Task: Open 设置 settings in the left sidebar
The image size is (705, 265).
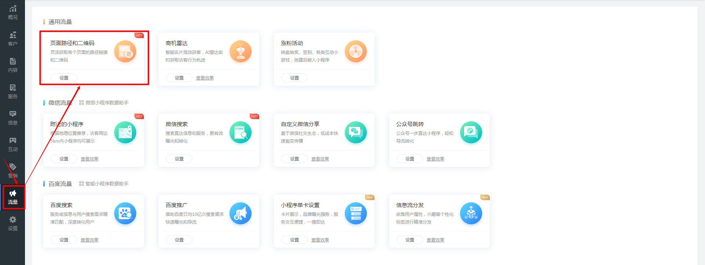Action: tap(13, 223)
